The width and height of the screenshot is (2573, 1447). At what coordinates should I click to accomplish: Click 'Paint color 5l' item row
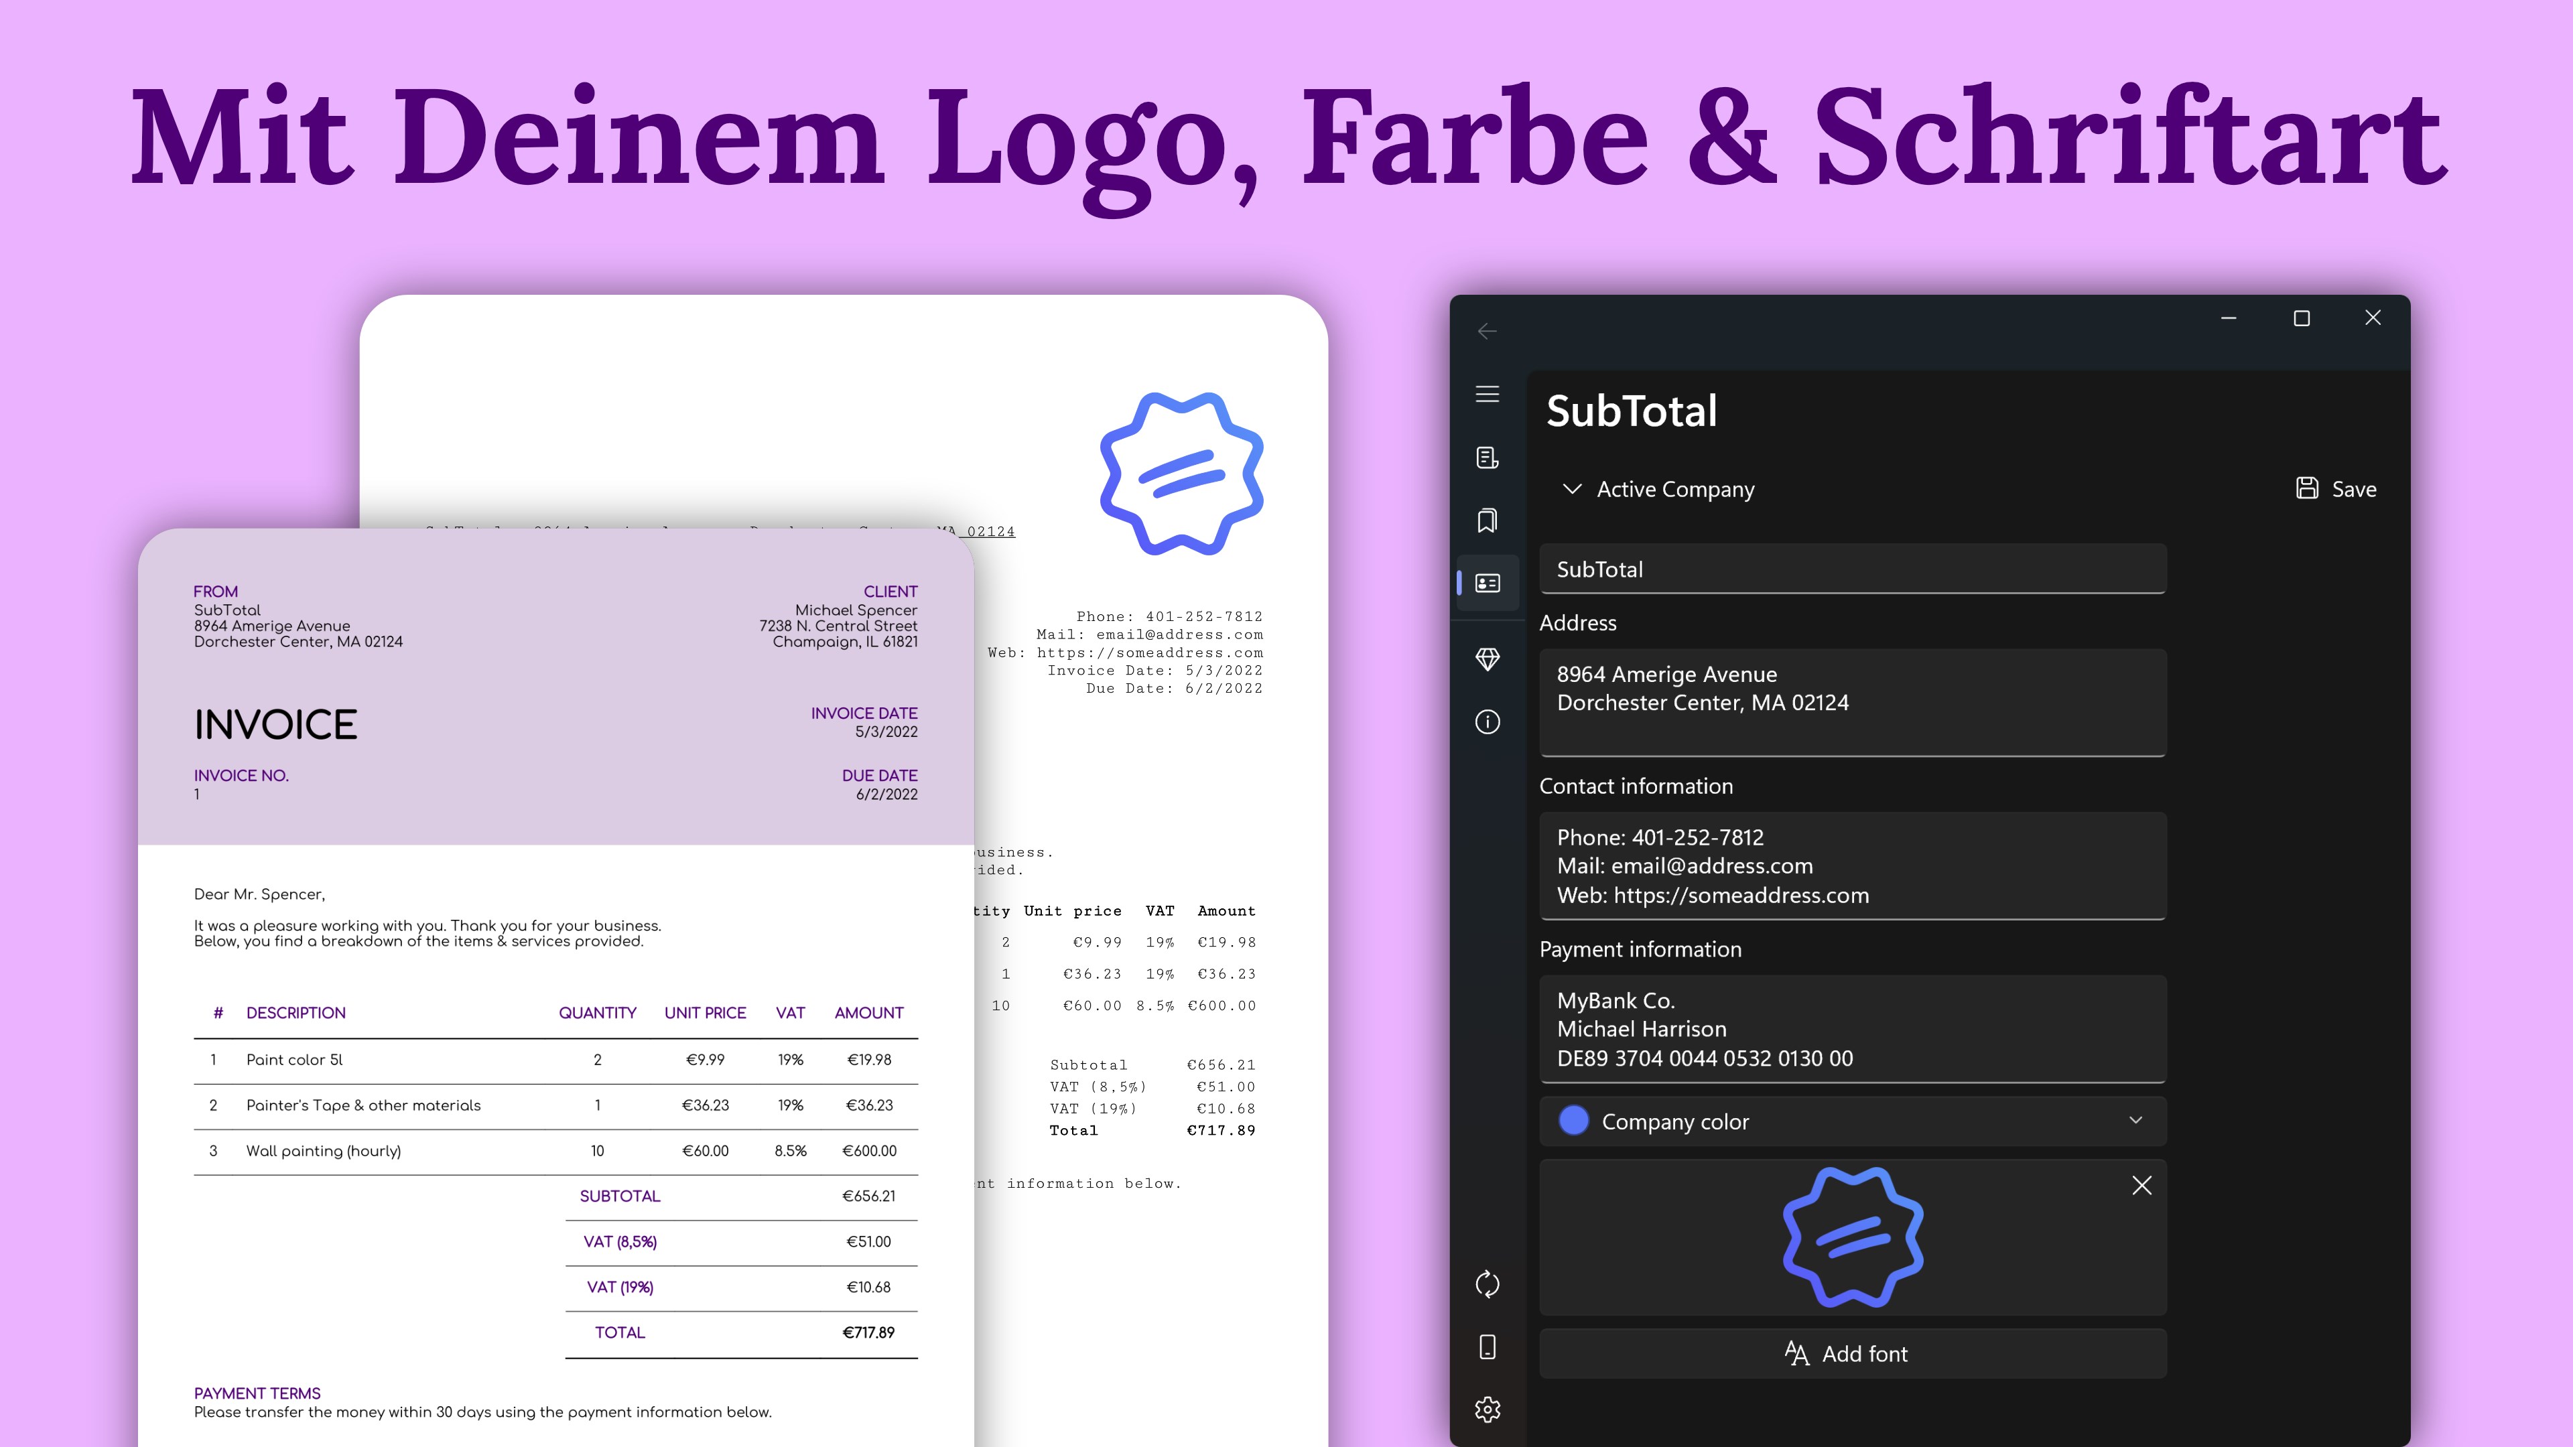[x=555, y=1060]
